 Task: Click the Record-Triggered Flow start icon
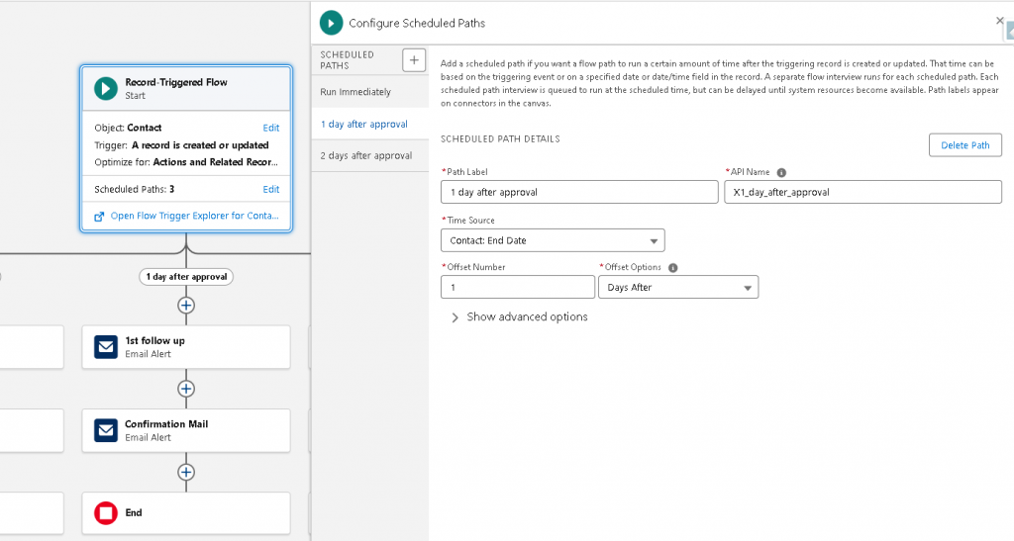(106, 88)
